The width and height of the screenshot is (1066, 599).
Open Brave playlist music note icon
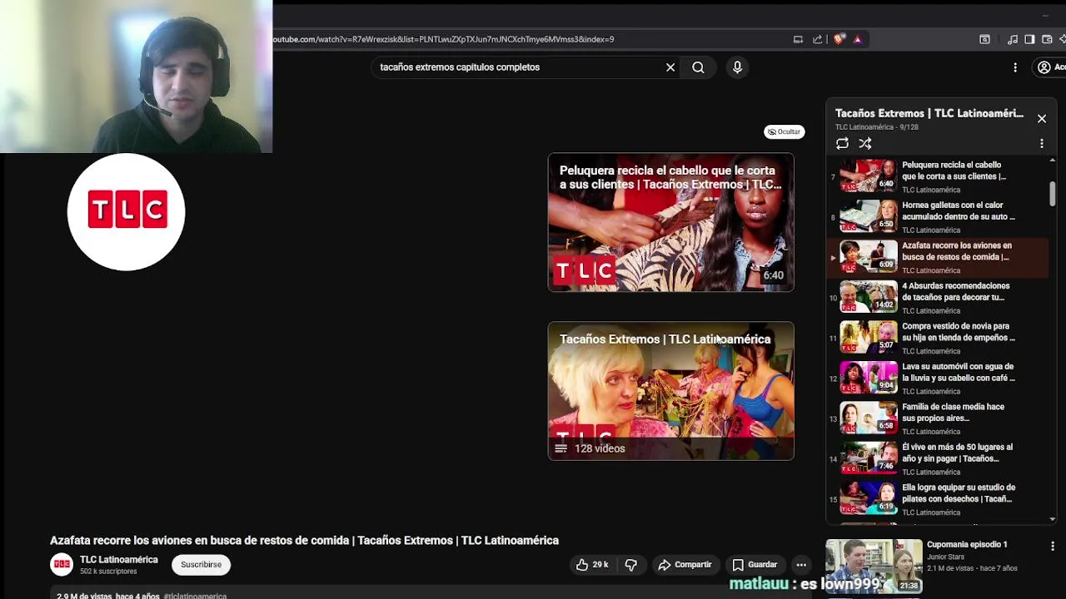click(x=1013, y=39)
